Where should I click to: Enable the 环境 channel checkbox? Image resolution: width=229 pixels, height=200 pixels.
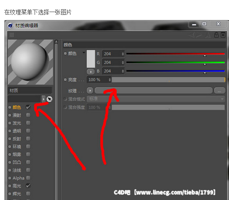point(28,146)
